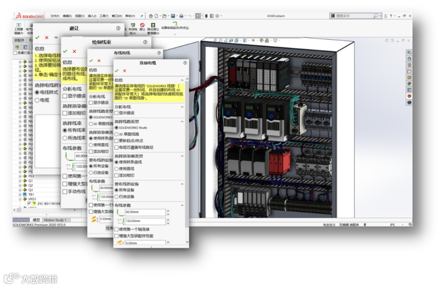Select 3D 草图线路 radio in 连接电缆 panel

tap(116, 134)
